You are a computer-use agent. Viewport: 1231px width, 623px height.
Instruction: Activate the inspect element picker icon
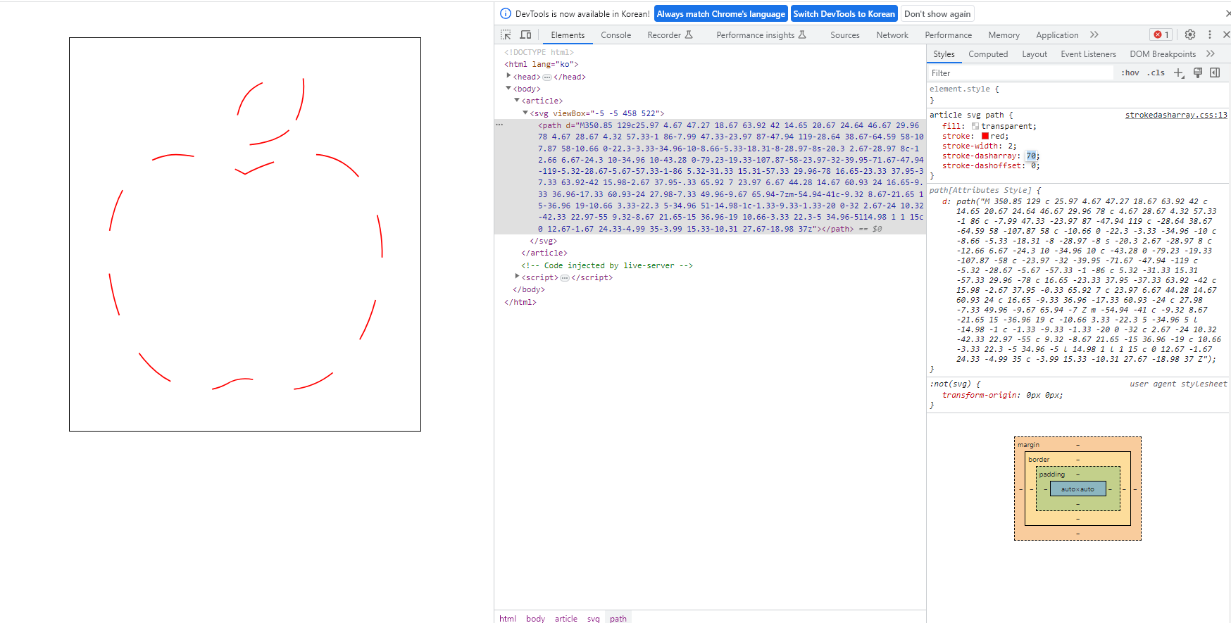click(506, 34)
